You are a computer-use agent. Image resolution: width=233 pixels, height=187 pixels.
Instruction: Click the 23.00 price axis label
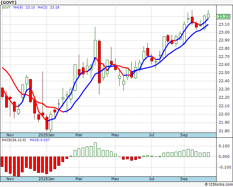[x=224, y=33]
